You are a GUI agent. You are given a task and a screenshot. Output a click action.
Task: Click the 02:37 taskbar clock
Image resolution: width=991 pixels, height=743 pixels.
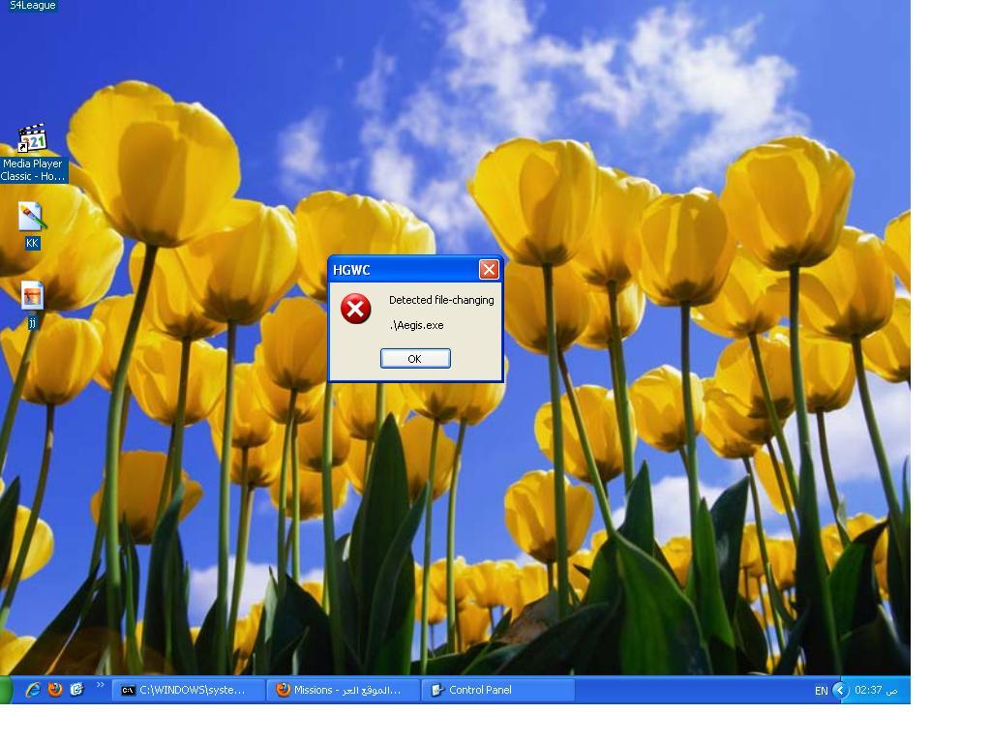tap(876, 690)
